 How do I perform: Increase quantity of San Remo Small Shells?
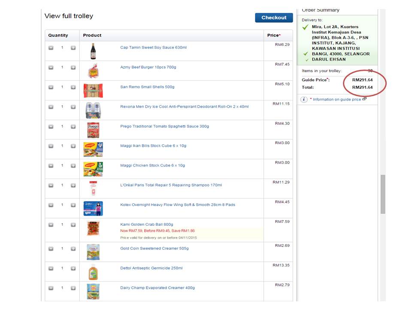point(73,87)
